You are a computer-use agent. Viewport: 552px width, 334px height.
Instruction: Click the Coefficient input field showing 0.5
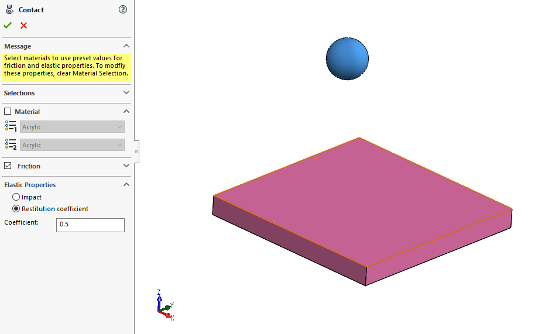pyautogui.click(x=90, y=225)
